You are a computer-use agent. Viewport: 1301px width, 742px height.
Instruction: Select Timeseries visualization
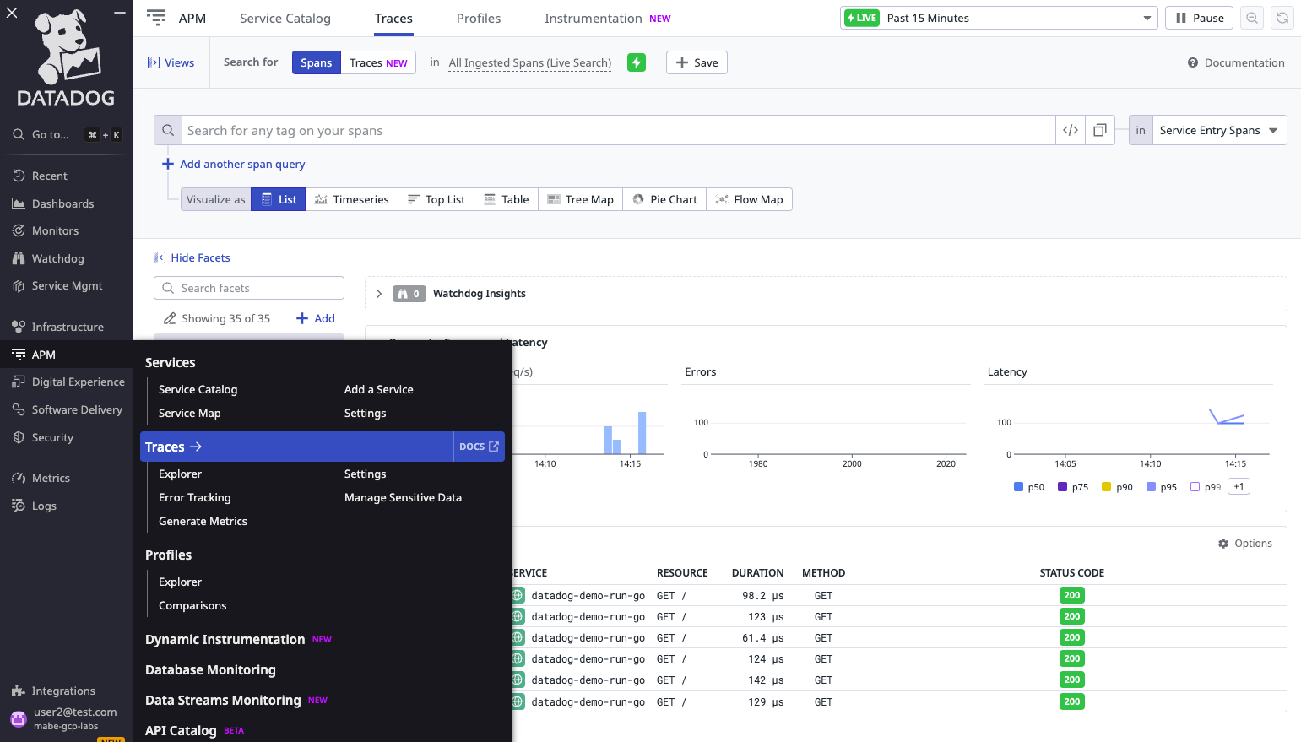pyautogui.click(x=352, y=199)
